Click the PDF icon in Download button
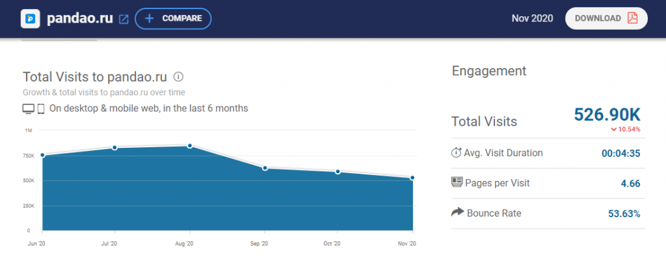 pyautogui.click(x=632, y=18)
